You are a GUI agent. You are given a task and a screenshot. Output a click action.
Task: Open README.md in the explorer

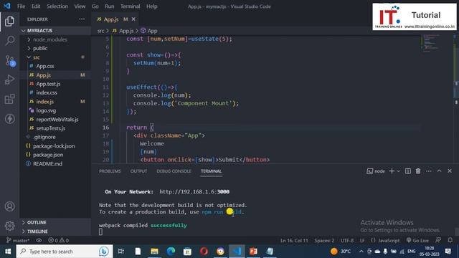click(x=55, y=164)
